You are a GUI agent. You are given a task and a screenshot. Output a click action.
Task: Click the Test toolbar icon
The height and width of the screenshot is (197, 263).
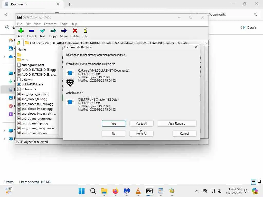click(42, 33)
